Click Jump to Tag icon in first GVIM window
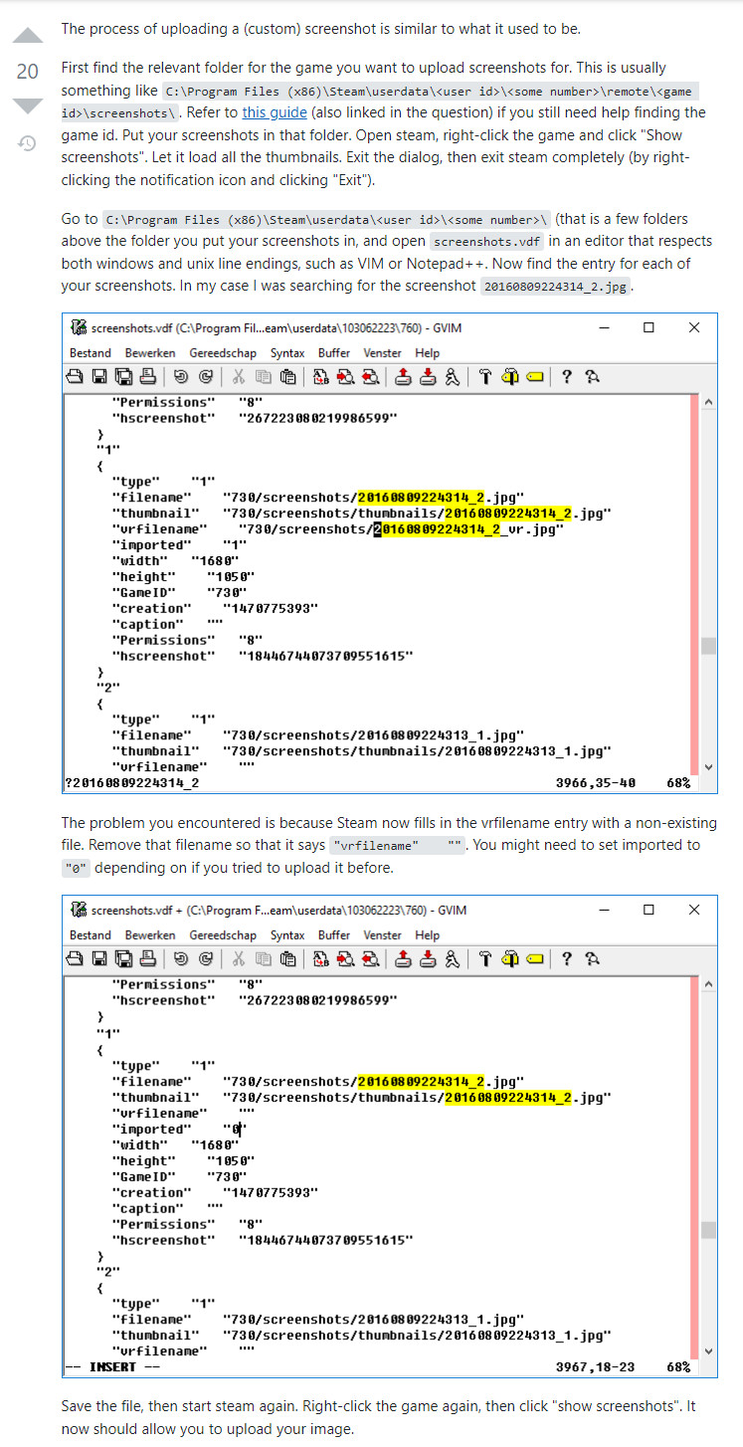Image resolution: width=743 pixels, height=1447 pixels. [535, 376]
